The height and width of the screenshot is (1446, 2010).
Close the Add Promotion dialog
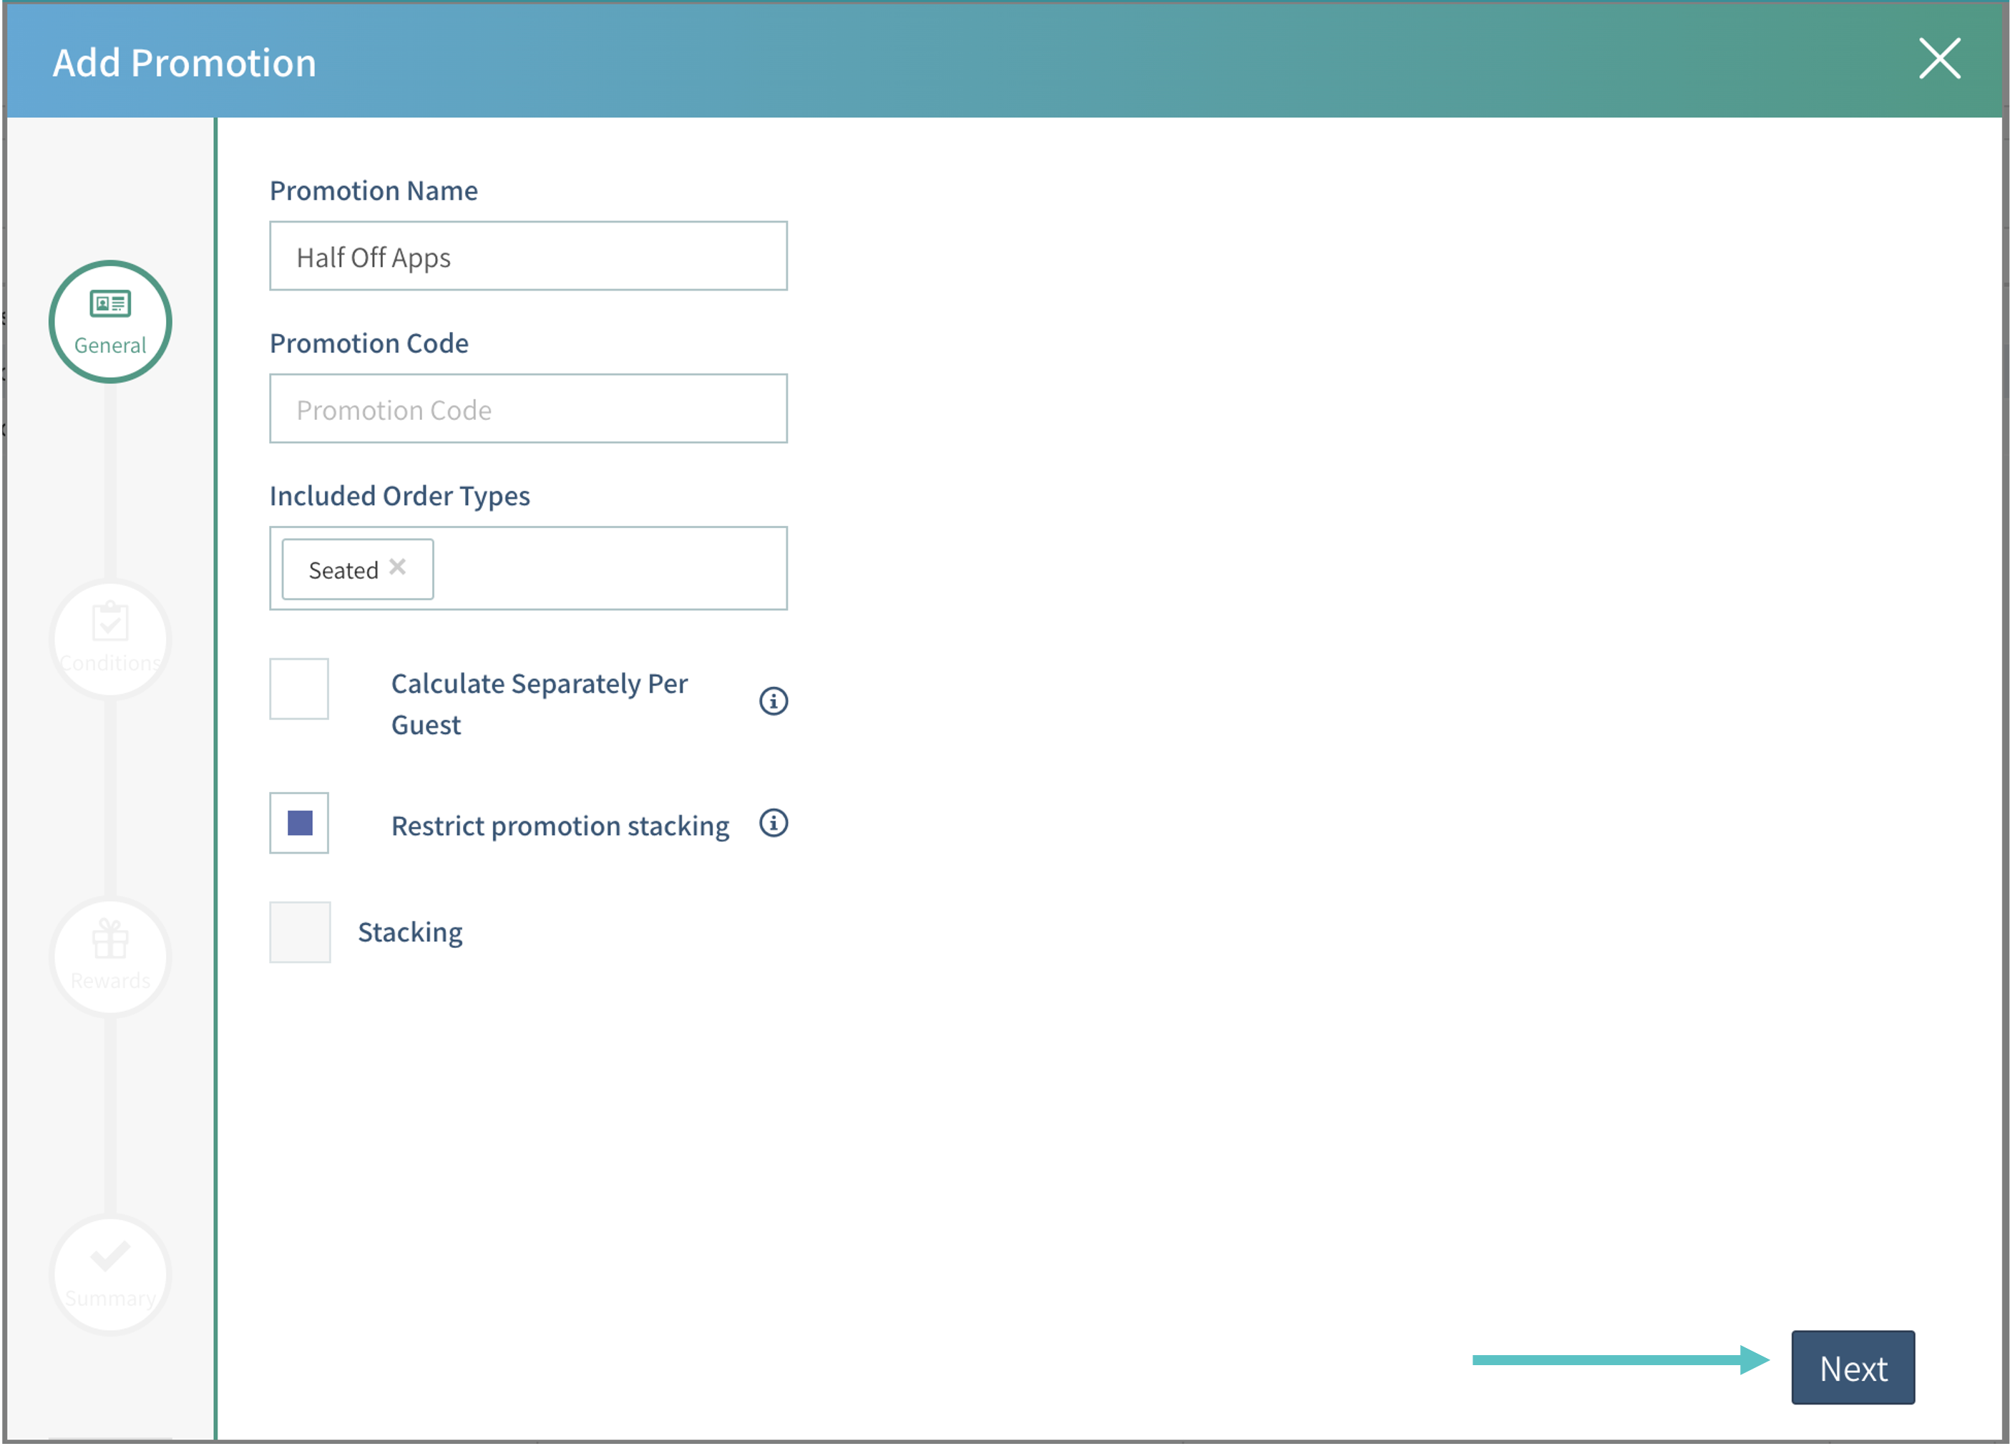pos(1939,59)
